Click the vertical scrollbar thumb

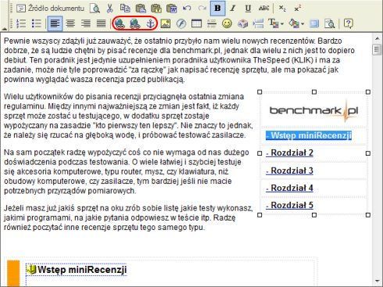[x=377, y=49]
